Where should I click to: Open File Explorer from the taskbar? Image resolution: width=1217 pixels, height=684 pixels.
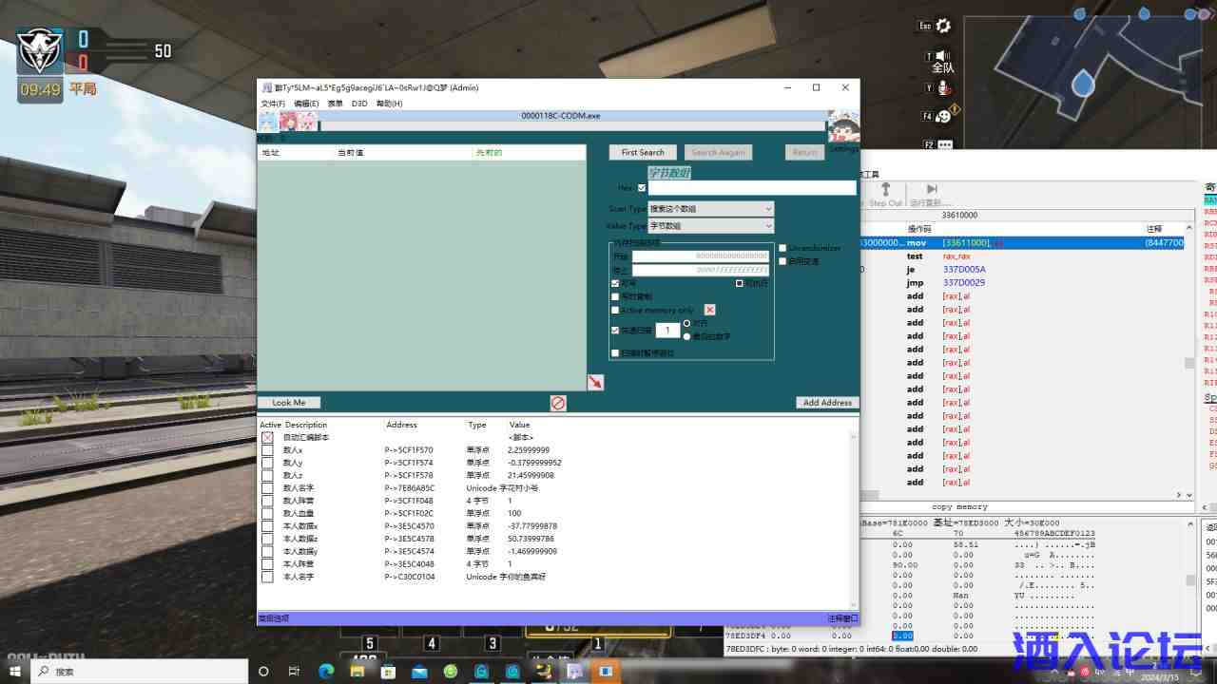point(357,671)
